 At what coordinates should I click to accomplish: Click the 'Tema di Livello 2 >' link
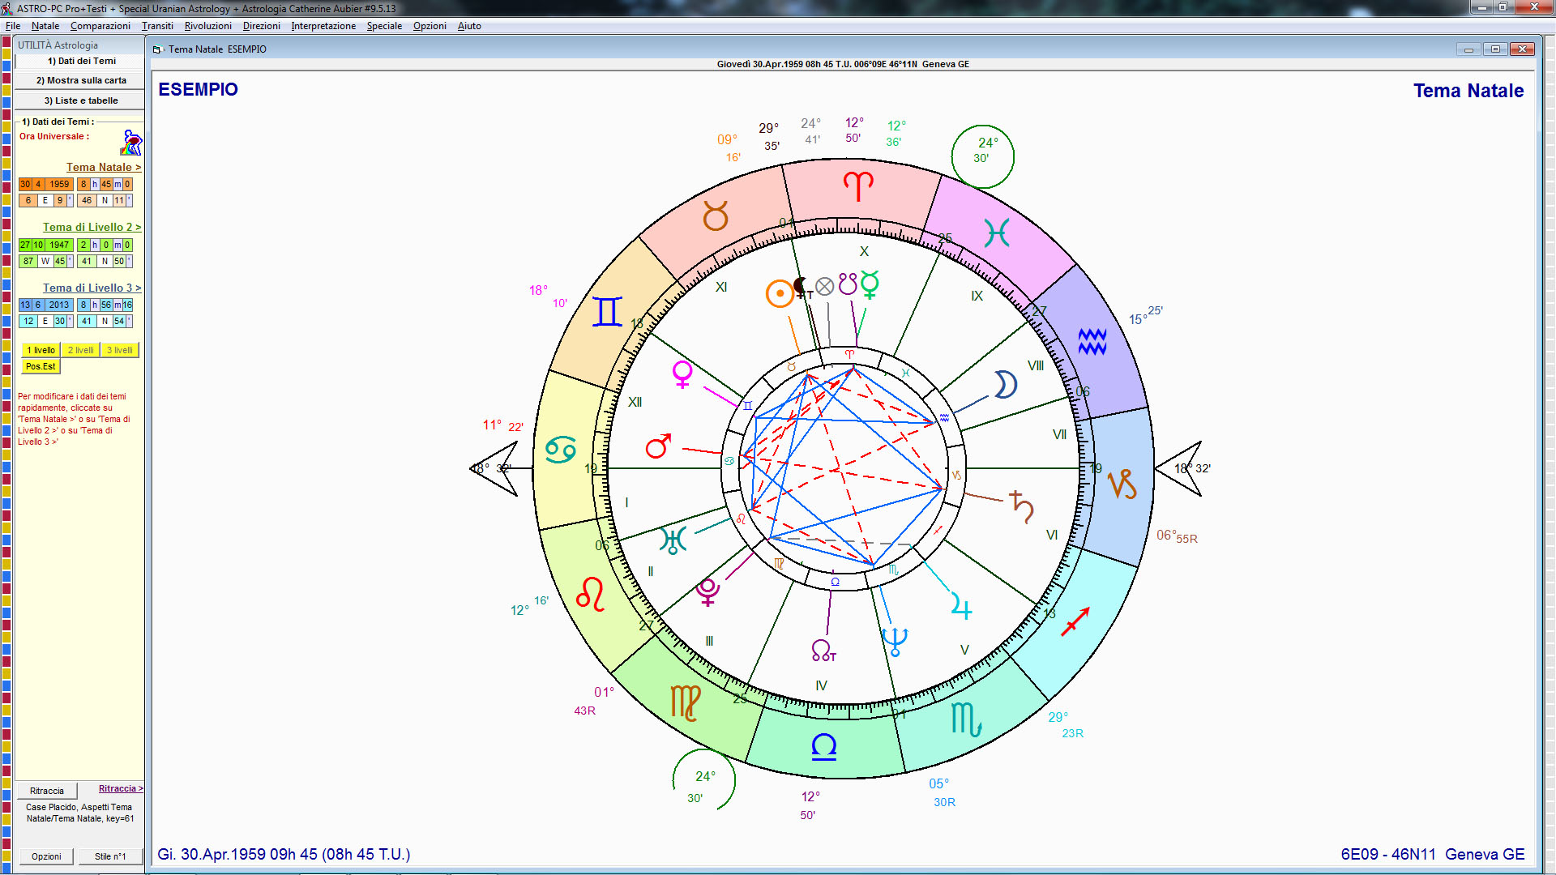coord(92,227)
